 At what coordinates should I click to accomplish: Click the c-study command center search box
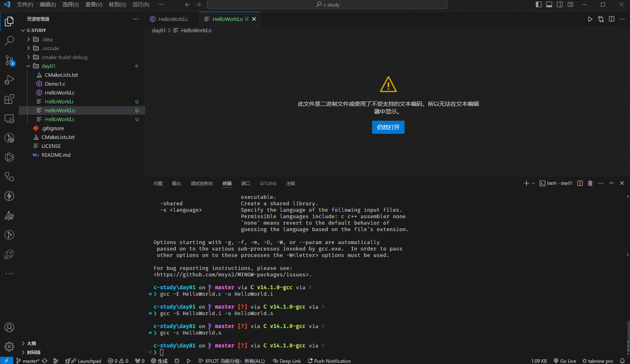click(327, 4)
